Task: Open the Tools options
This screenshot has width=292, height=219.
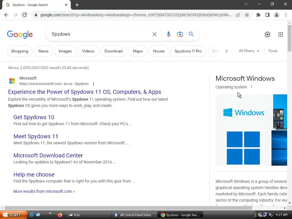Action: [273, 51]
